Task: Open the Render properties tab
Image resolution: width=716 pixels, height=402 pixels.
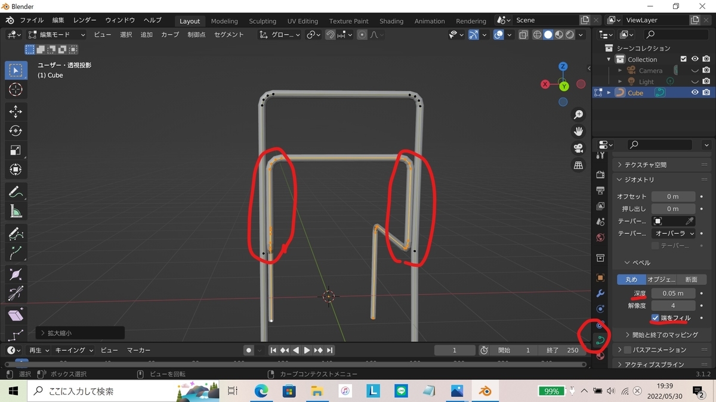Action: [x=600, y=174]
